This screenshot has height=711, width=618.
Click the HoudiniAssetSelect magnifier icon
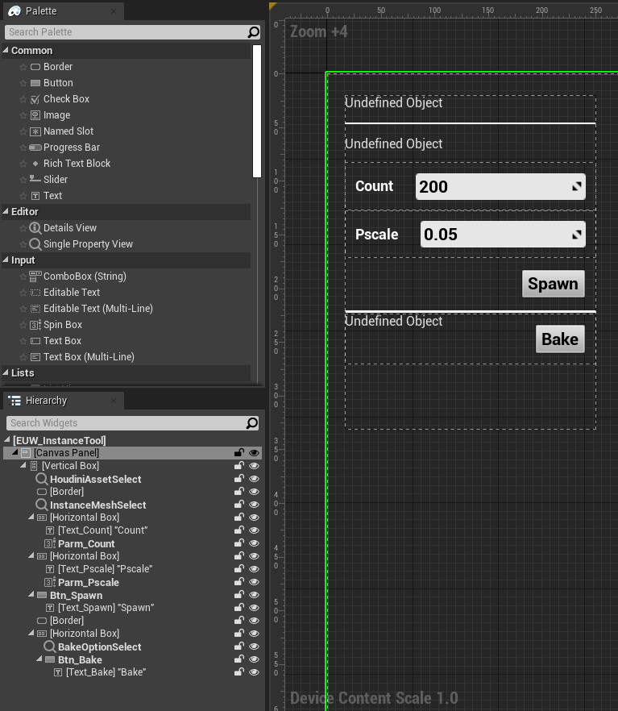[x=42, y=479]
